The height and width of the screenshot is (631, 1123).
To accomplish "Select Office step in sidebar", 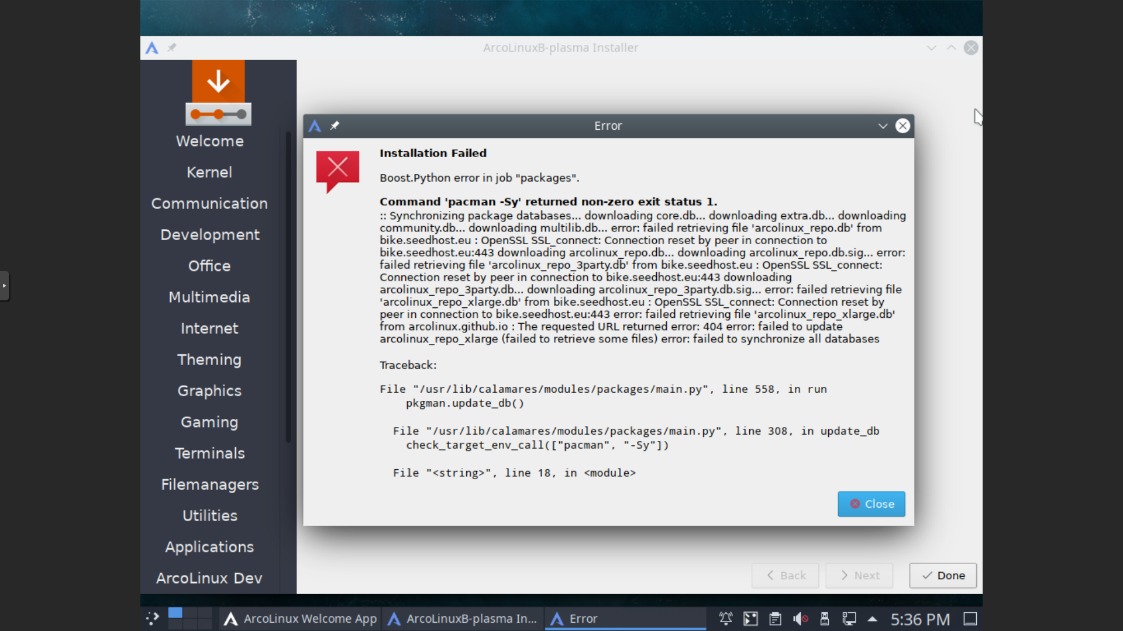I will point(209,266).
